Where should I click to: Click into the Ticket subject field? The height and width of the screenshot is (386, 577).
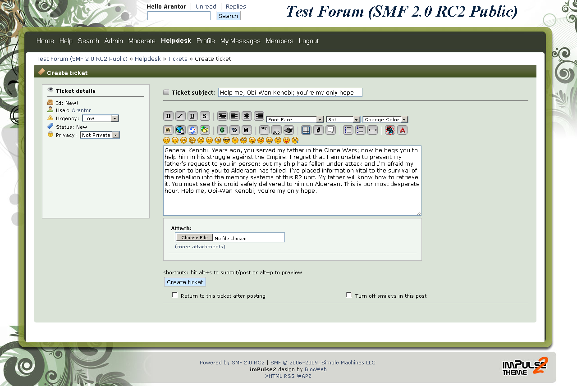[290, 92]
